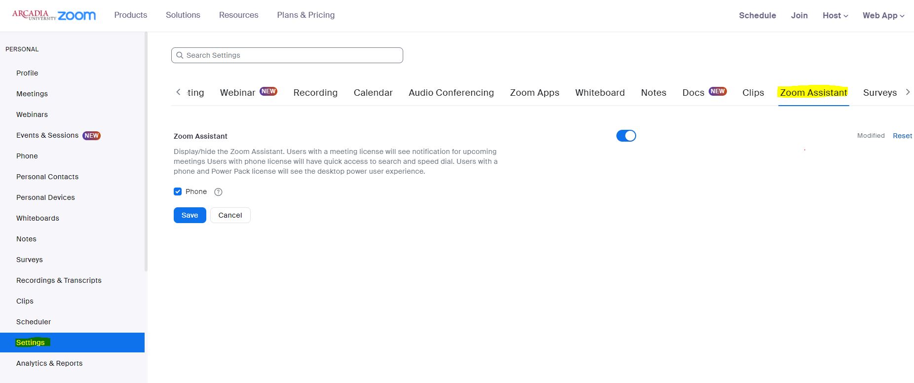Screen dimensions: 914x383
Task: Click the Save button
Action: click(x=190, y=215)
